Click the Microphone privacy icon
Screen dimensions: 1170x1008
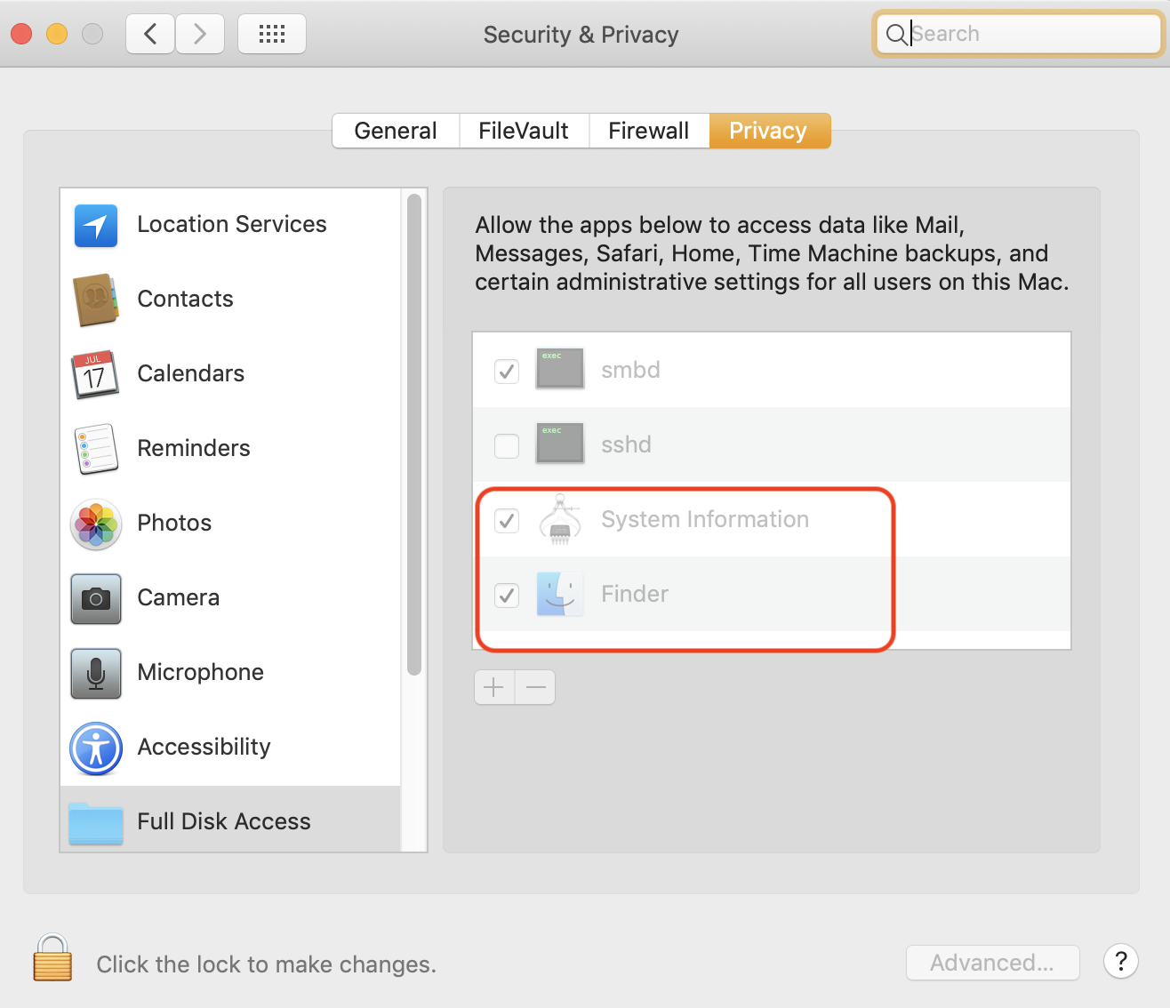point(95,674)
